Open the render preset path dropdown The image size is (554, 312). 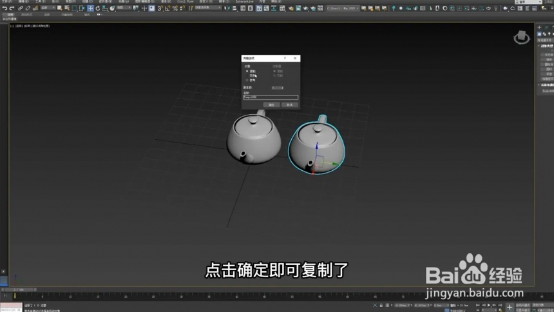point(343,8)
